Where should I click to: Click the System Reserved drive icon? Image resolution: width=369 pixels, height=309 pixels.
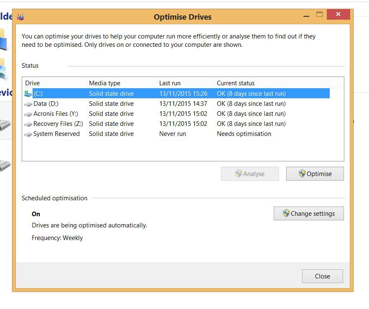(28, 134)
